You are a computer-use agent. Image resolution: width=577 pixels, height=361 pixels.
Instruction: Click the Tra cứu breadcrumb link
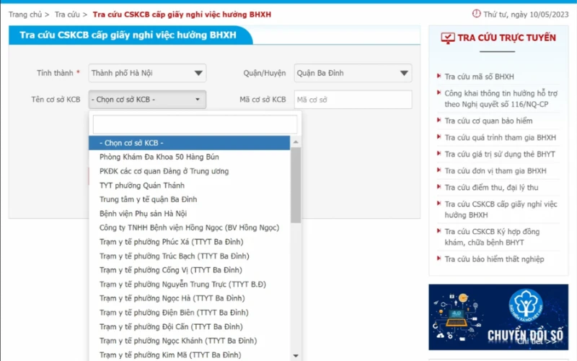[67, 14]
